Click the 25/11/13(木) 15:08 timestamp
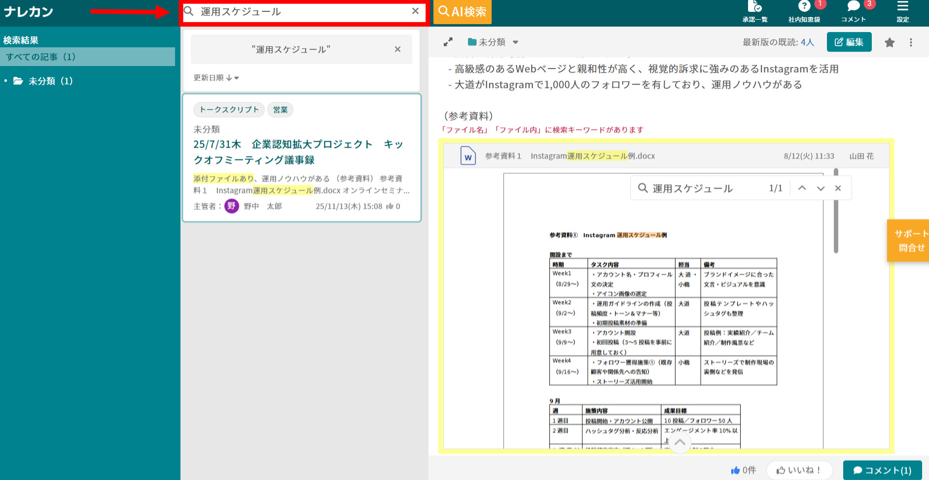The width and height of the screenshot is (929, 480). tap(349, 206)
